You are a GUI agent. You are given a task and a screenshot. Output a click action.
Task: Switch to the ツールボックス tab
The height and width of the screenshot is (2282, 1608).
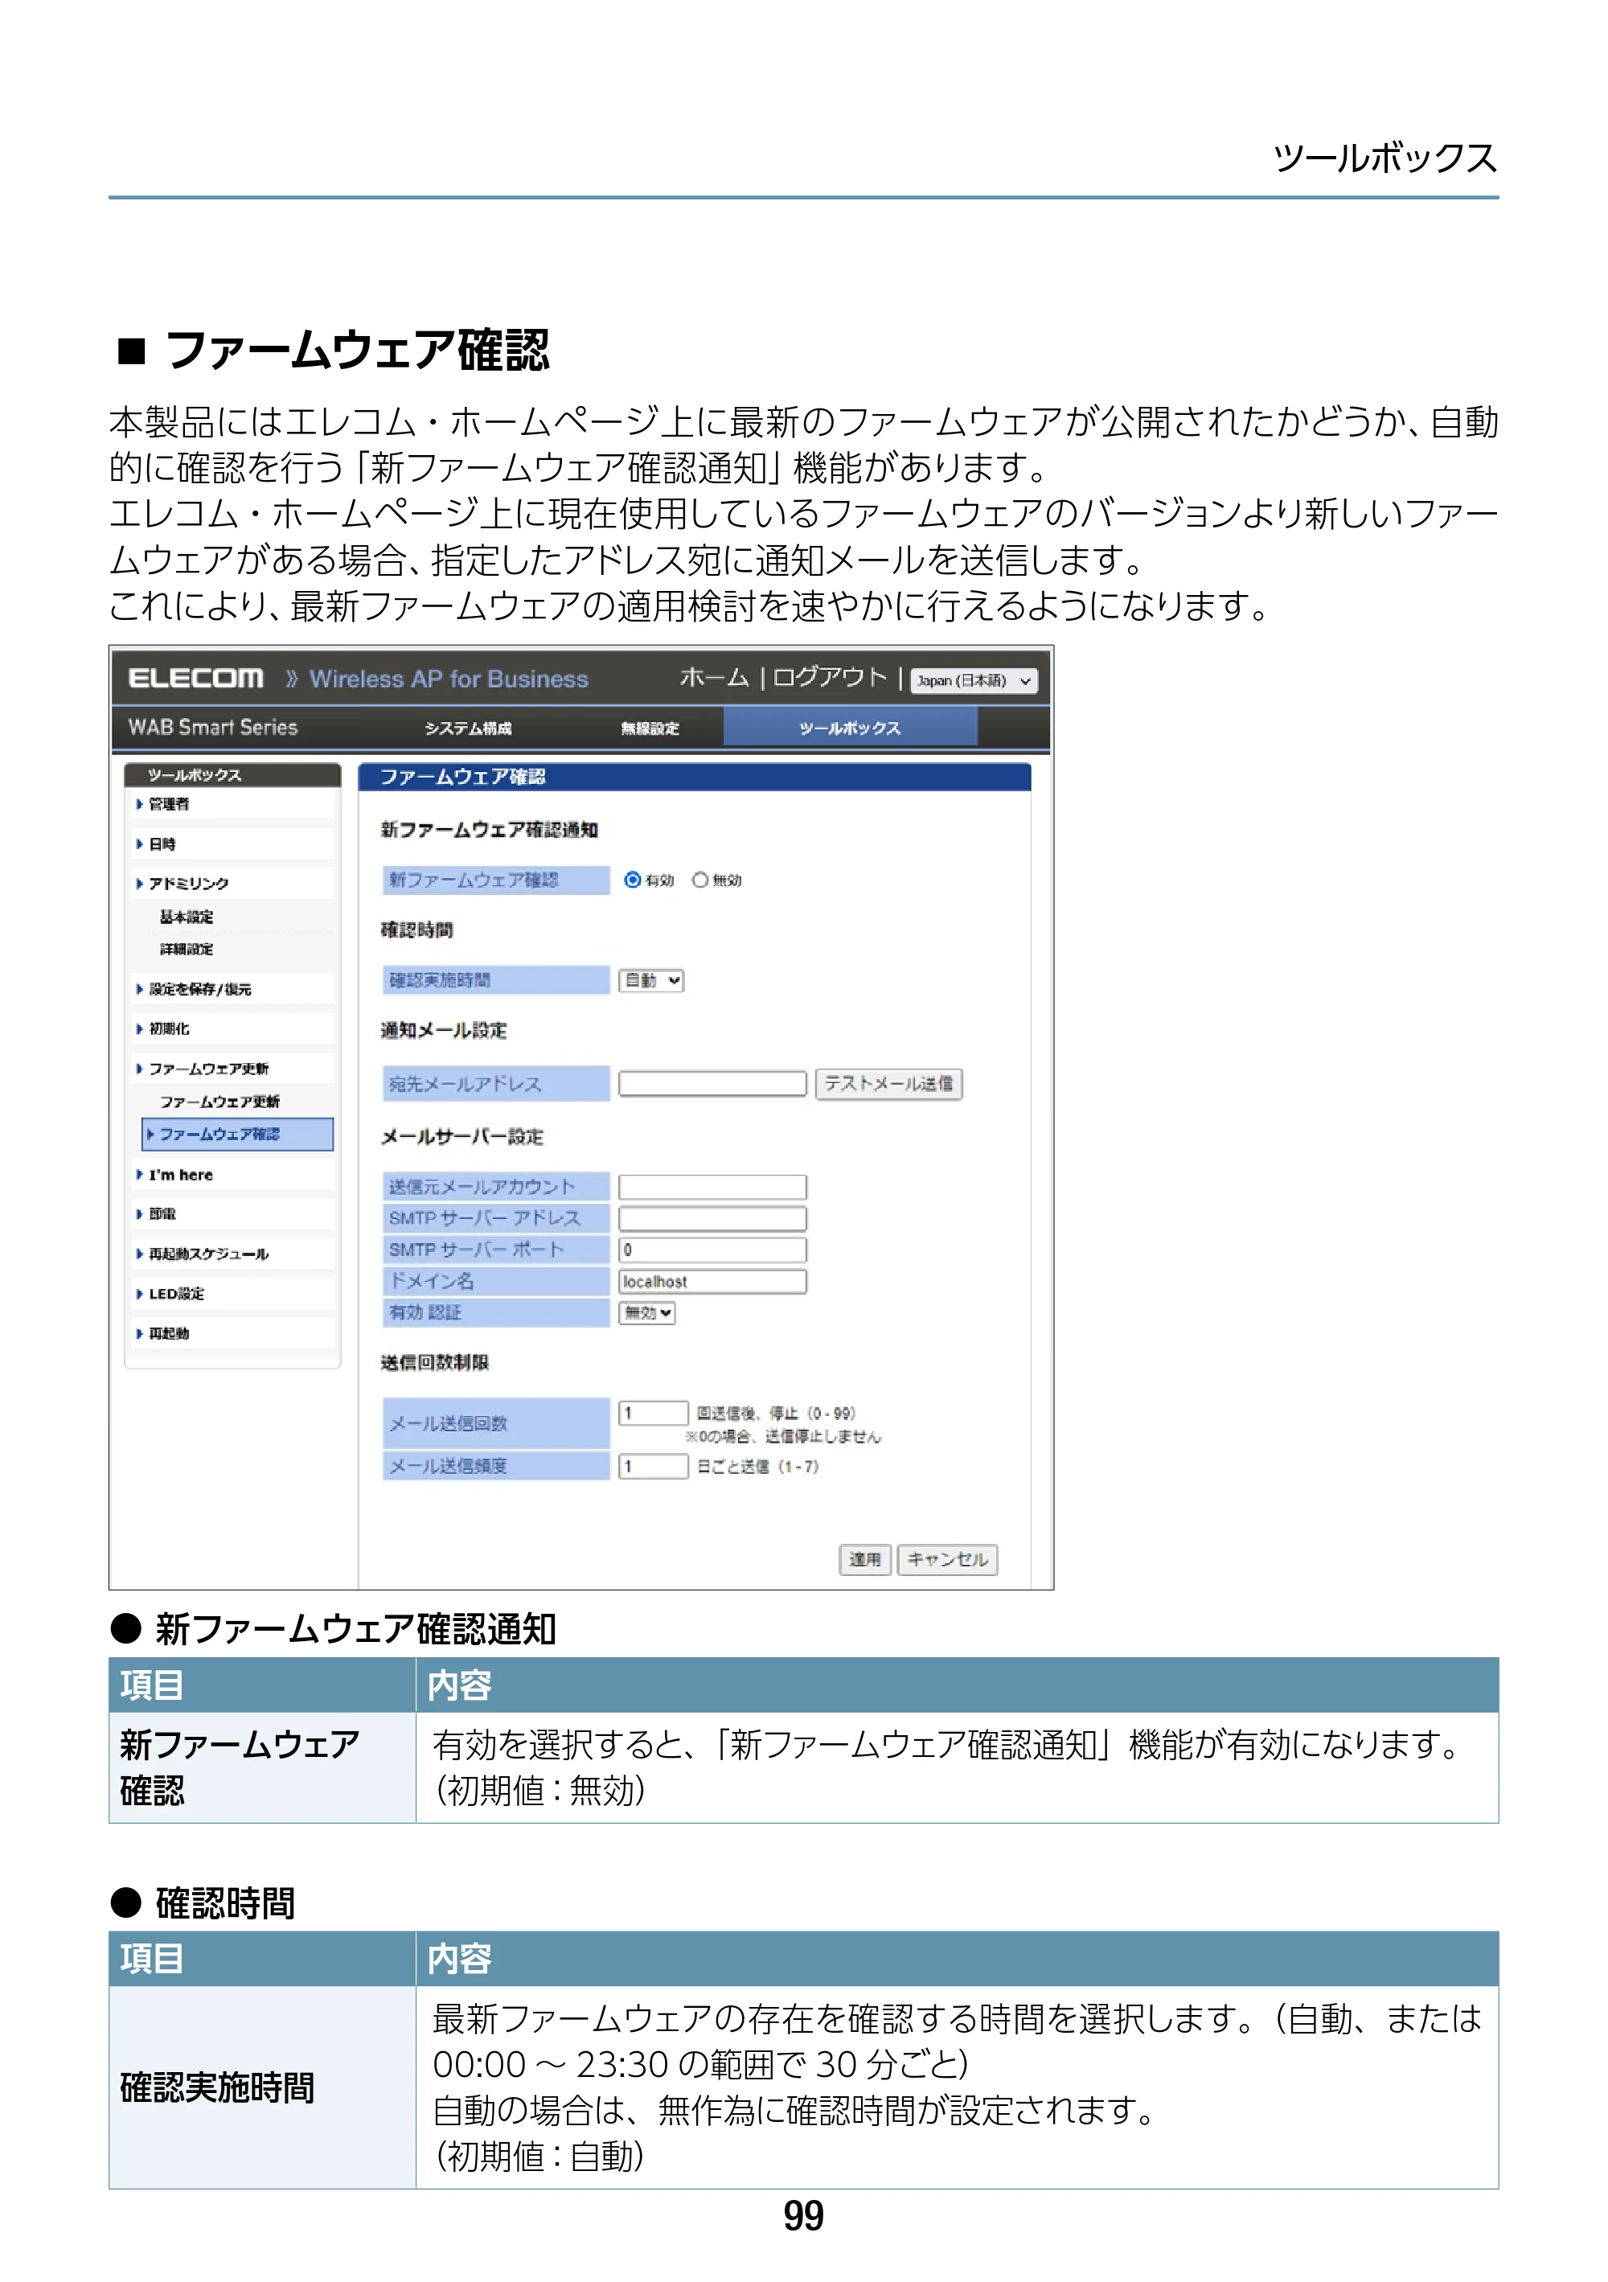[850, 728]
